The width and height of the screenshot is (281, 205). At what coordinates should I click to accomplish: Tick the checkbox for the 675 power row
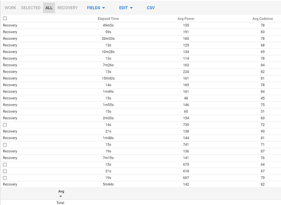coord(5,164)
